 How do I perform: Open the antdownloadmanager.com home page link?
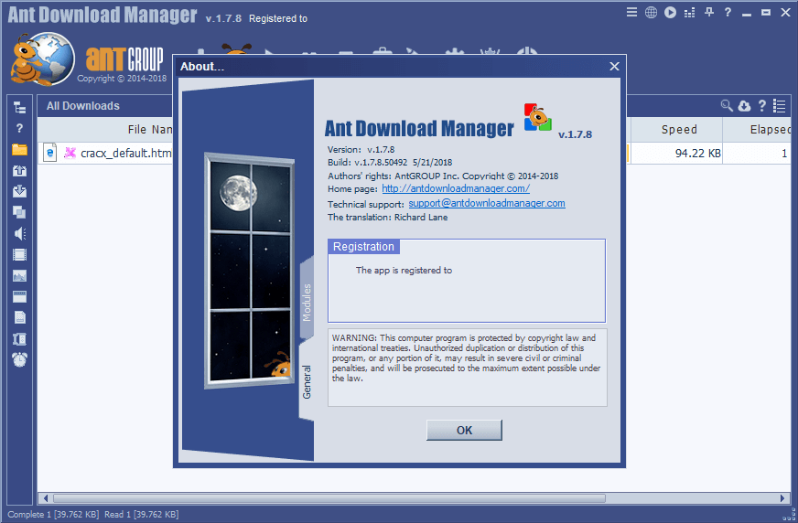pyautogui.click(x=456, y=188)
